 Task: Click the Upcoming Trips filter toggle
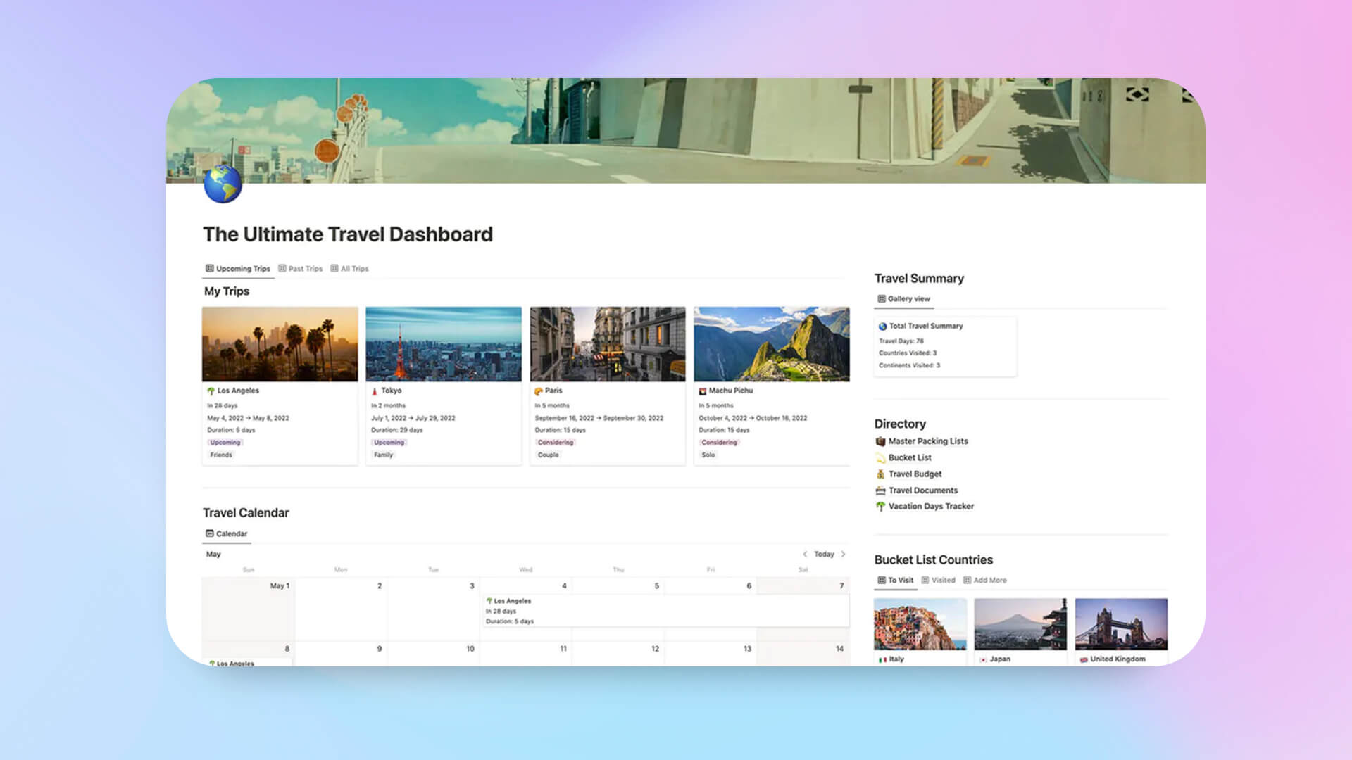pos(237,268)
